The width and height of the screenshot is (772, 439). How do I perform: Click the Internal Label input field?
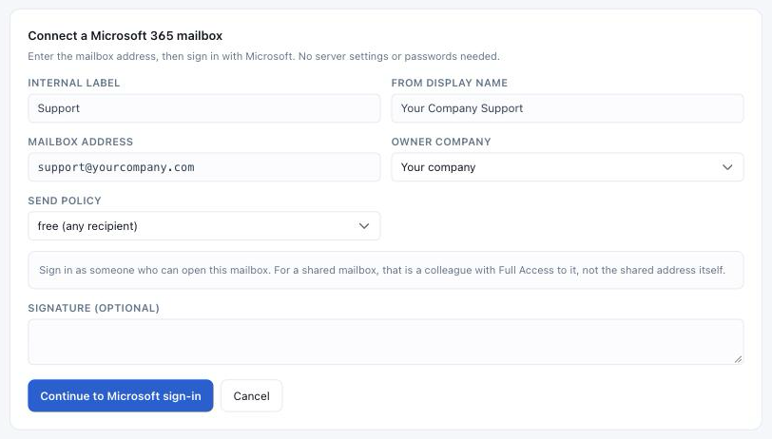tap(203, 108)
